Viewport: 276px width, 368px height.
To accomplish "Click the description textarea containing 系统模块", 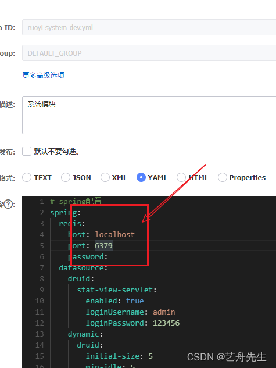I will [x=149, y=115].
